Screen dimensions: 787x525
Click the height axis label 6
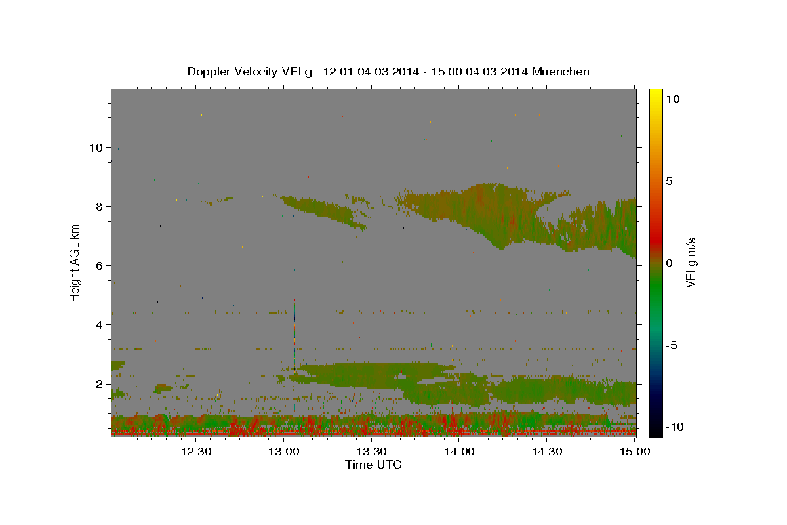99,266
